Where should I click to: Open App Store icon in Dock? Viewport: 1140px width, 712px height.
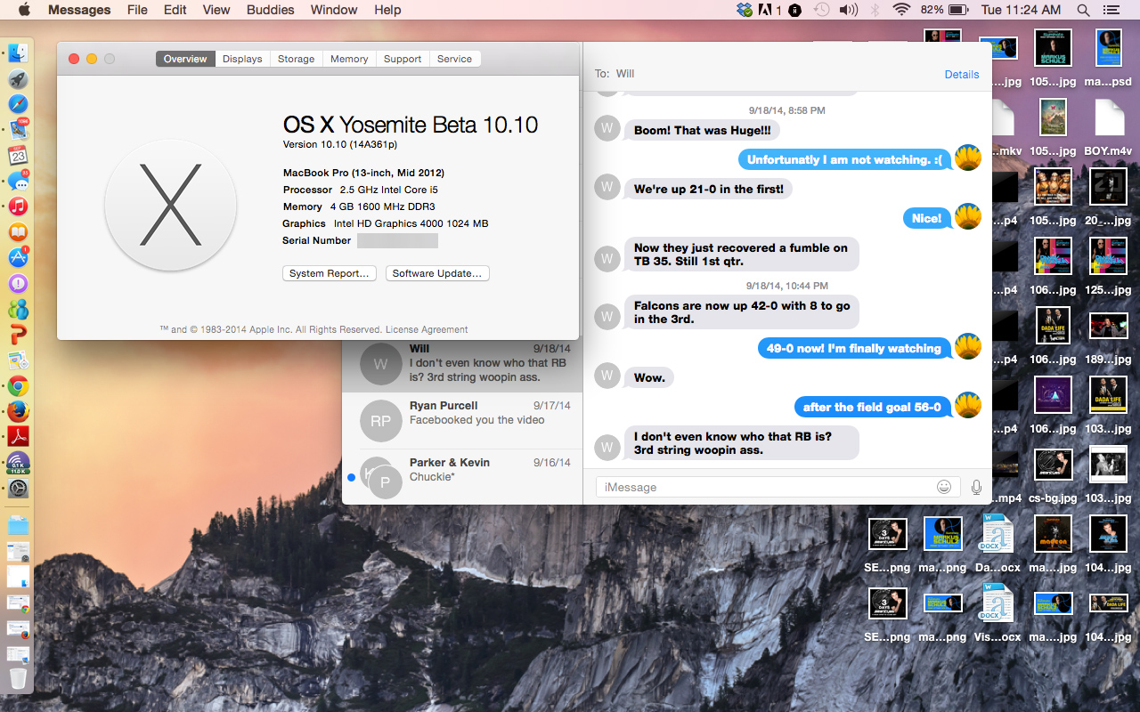point(18,258)
